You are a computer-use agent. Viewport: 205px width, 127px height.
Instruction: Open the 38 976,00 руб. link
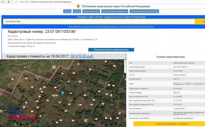click(x=82, y=56)
